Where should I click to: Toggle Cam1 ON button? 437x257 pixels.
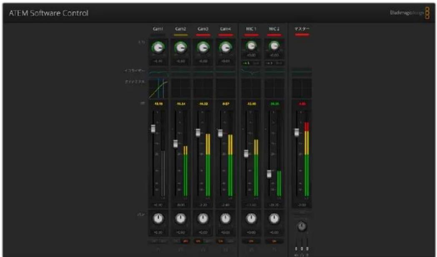154,241
